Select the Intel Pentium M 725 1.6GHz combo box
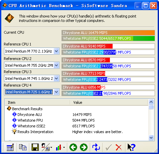The height and width of the screenshot is (154, 159). coord(32,92)
